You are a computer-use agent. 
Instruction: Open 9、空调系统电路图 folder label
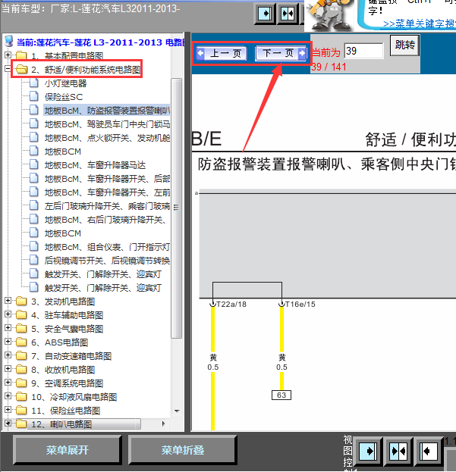[68, 383]
